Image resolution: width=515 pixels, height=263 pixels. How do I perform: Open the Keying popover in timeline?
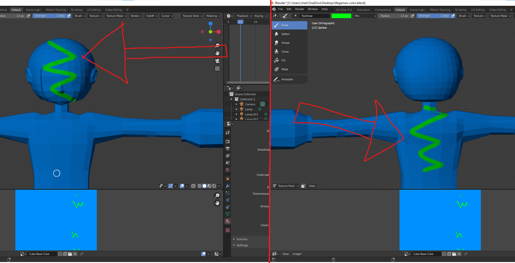[x=260, y=16]
